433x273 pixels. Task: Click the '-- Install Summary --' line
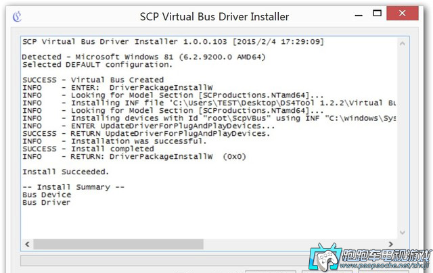click(74, 187)
